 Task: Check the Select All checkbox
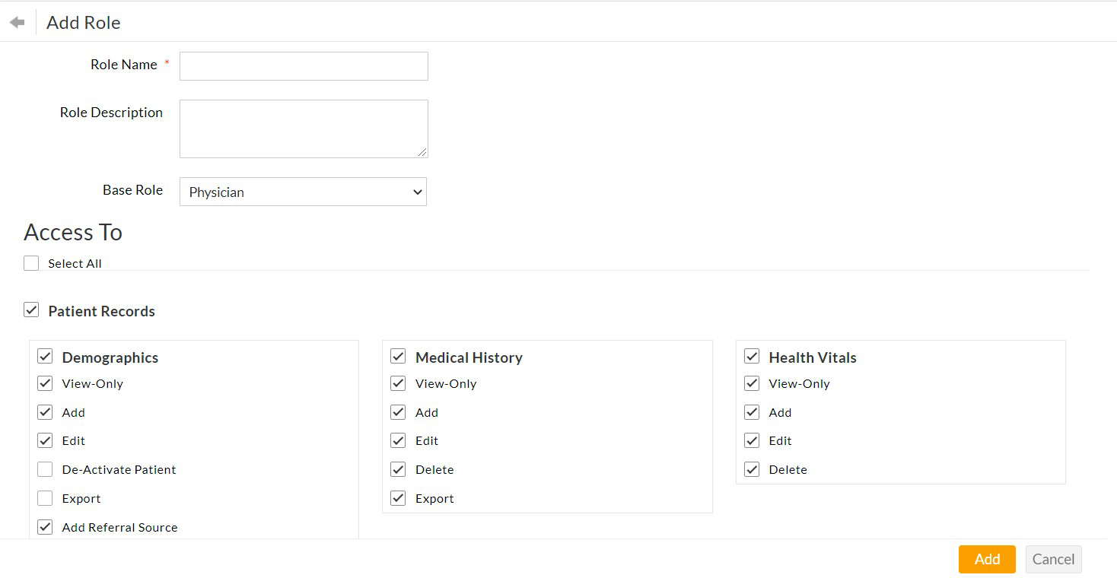[31, 263]
